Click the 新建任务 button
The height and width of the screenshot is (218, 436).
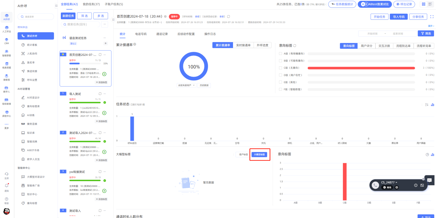click(x=68, y=16)
